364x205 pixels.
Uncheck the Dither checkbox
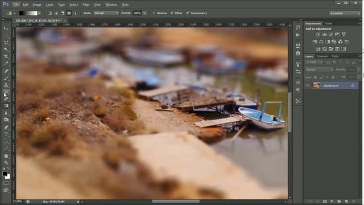pos(172,13)
